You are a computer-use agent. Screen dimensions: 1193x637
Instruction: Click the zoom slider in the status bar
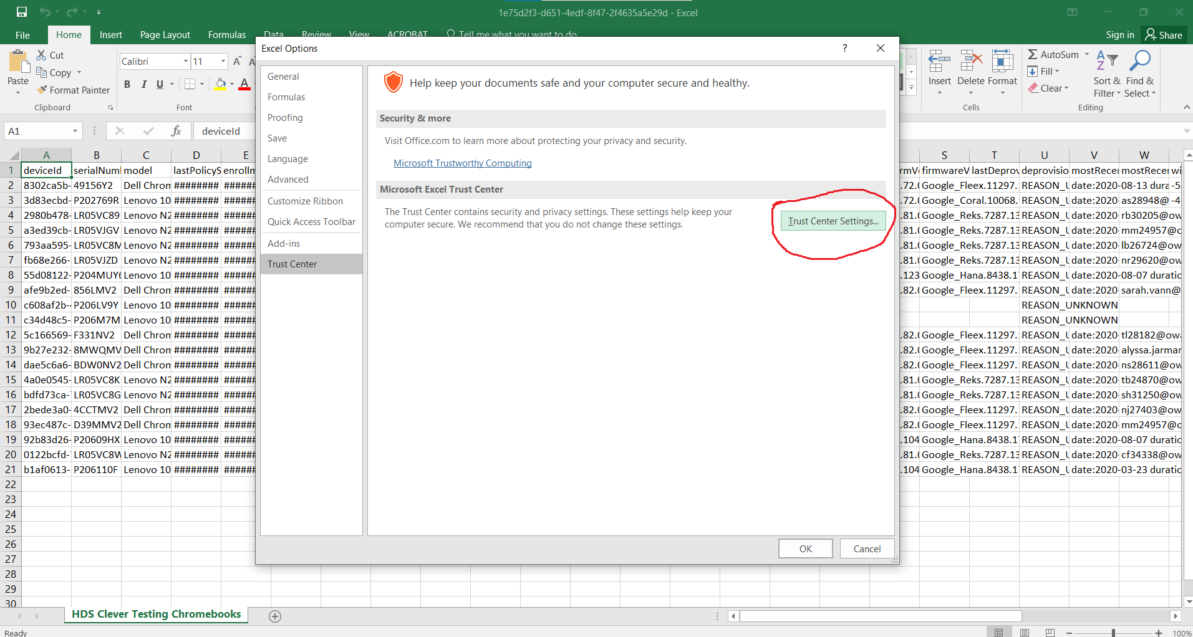(x=1113, y=633)
